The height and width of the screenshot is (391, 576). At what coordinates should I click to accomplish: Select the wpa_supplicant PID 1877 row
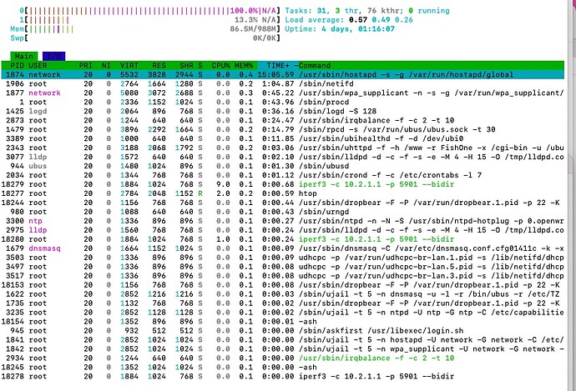point(282,93)
